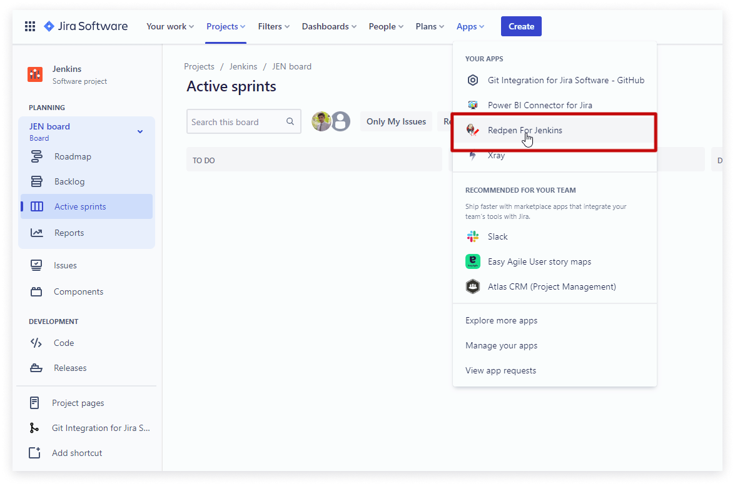The width and height of the screenshot is (735, 486).
Task: Click the Issues icon in sidebar
Action: [36, 265]
